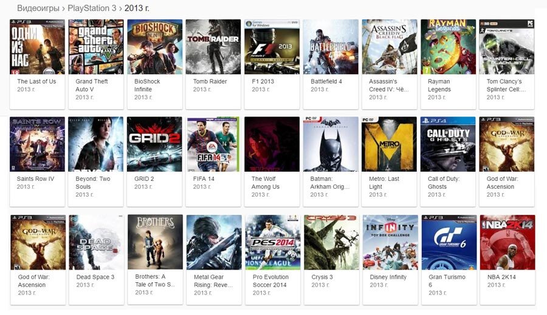Image resolution: width=547 pixels, height=315 pixels.
Task: Click the 'Crysis 3' title text
Action: (x=322, y=277)
